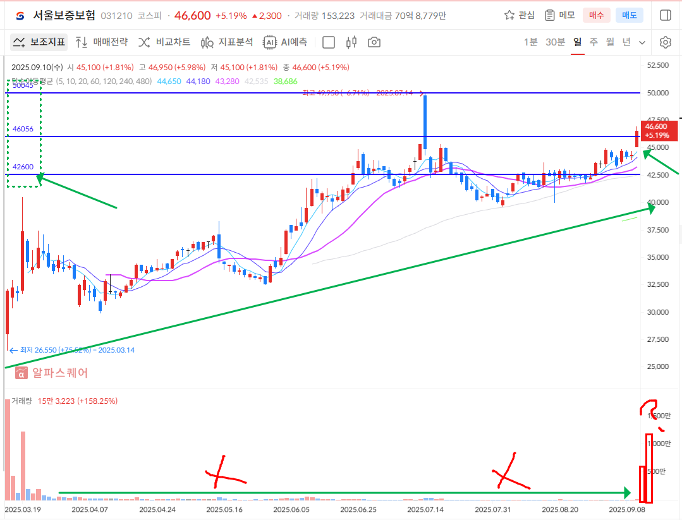Click the 46,600 current price text
This screenshot has height=520, width=682.
coord(193,16)
